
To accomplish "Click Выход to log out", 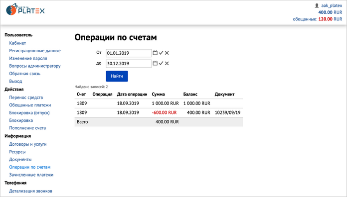I will click(x=15, y=81).
